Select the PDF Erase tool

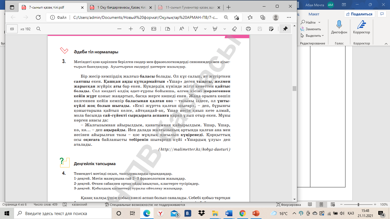pyautogui.click(x=234, y=29)
